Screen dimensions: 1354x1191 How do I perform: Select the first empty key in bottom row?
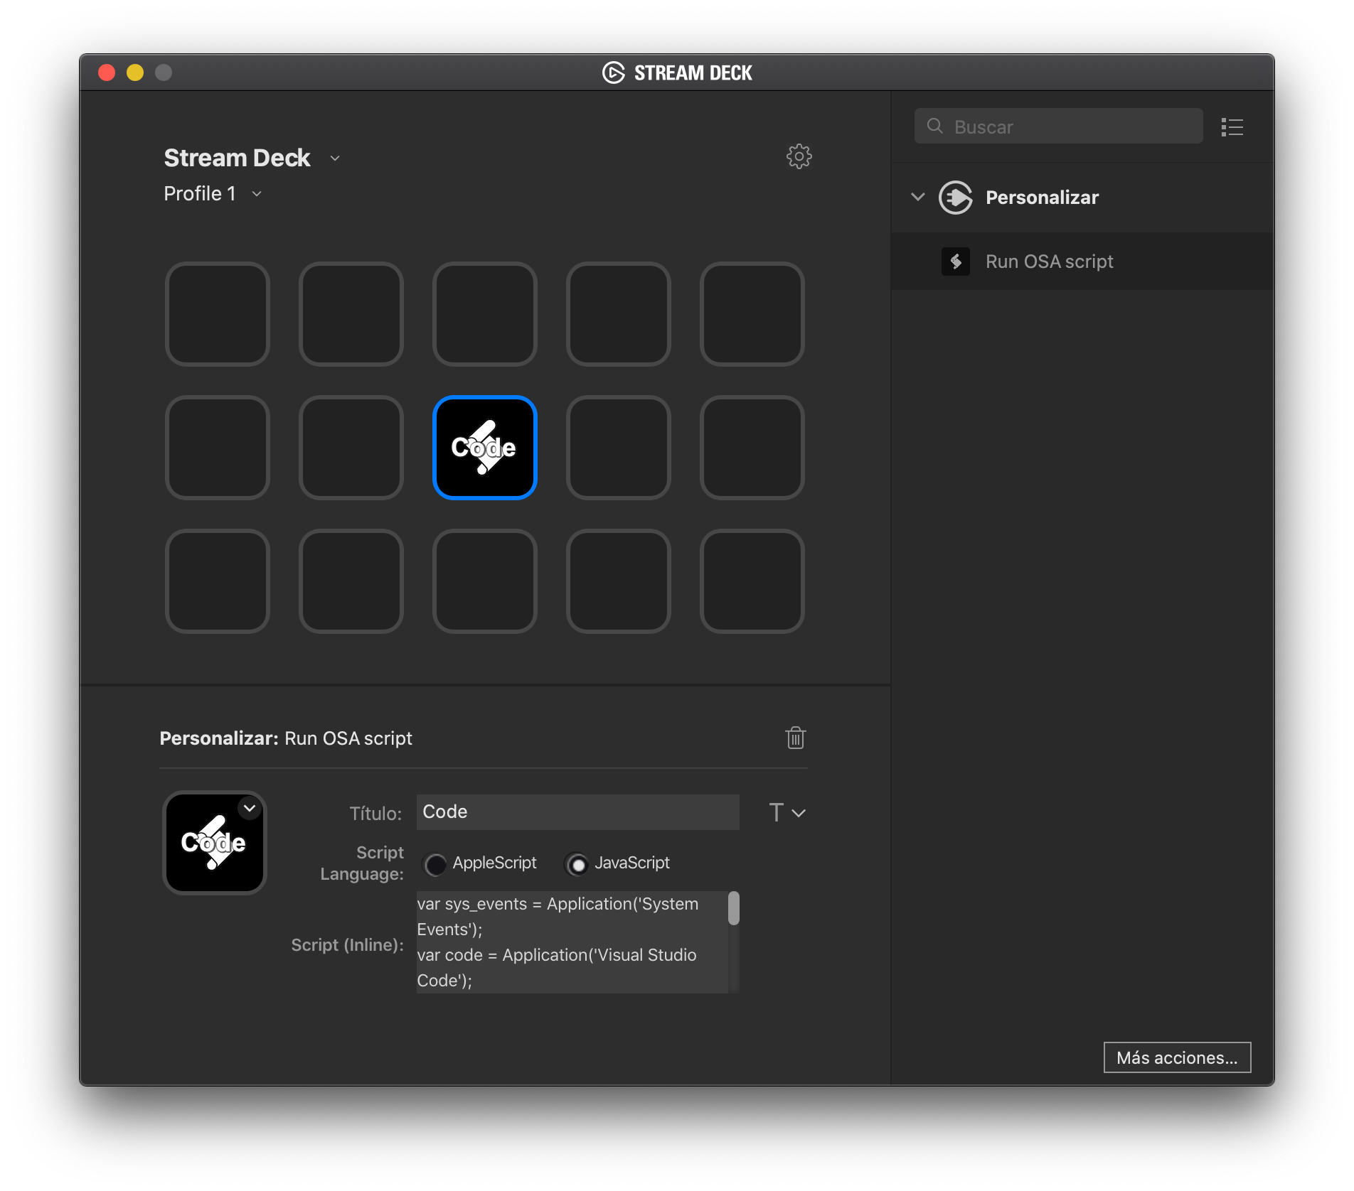218,581
